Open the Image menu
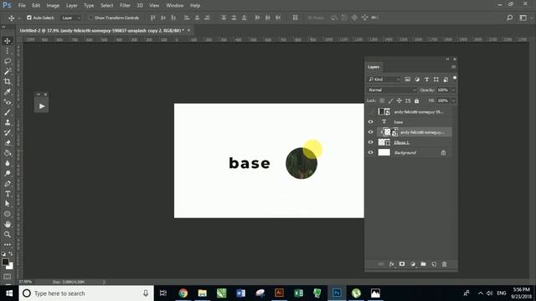 click(x=53, y=6)
